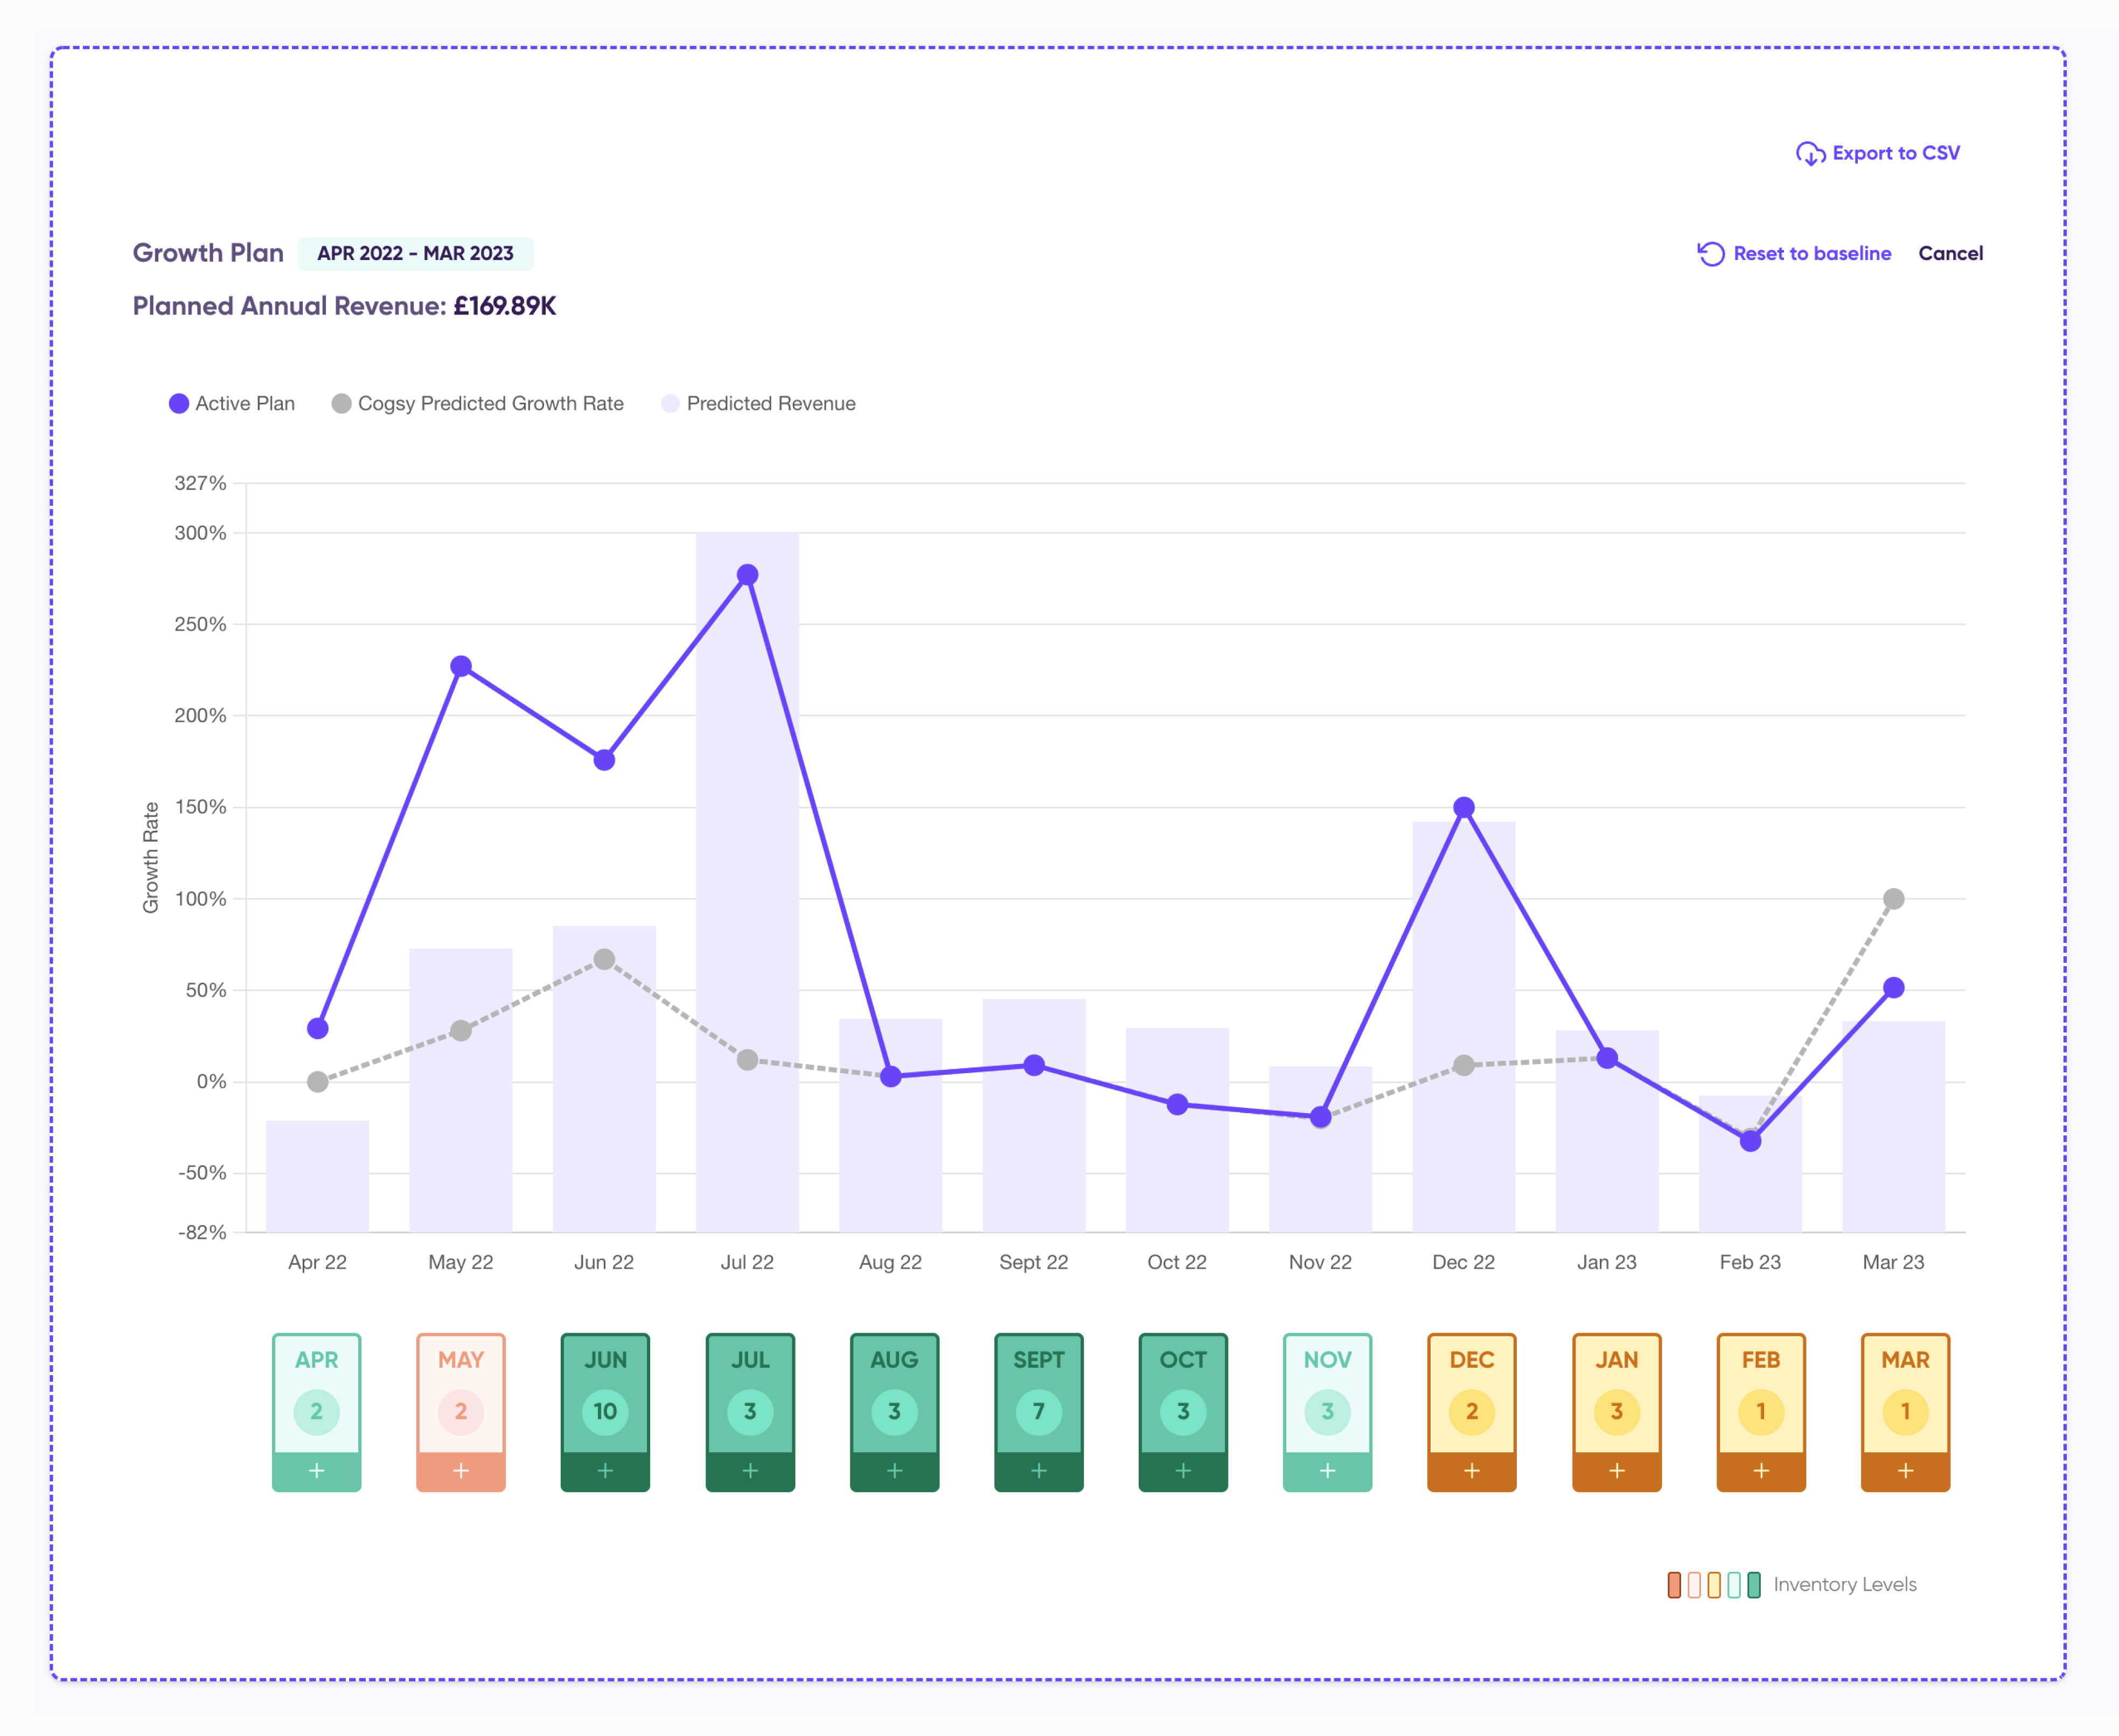Toggle Predicted Revenue legend item
Screen dimensions: 2119x1736
(758, 404)
